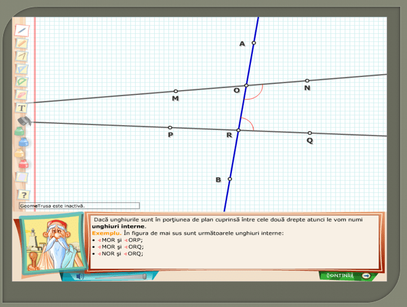This screenshot has height=307, width=407.
Task: Choose the compass angle tool
Action: 22,56
